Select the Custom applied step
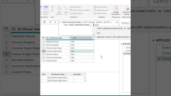 (128, 51)
